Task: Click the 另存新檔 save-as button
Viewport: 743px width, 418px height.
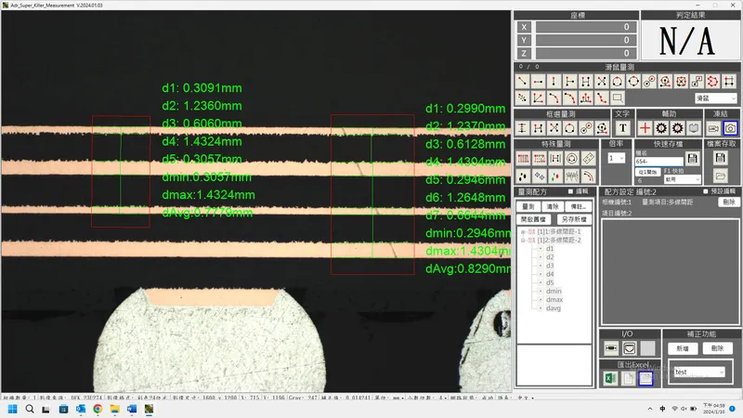Action: pyautogui.click(x=575, y=218)
